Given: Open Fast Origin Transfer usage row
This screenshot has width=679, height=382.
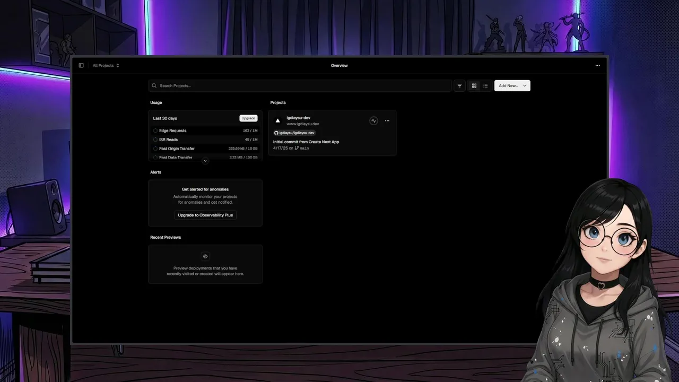Looking at the screenshot, I should [x=205, y=149].
